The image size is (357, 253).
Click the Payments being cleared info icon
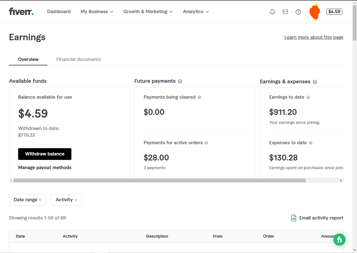[x=199, y=97]
